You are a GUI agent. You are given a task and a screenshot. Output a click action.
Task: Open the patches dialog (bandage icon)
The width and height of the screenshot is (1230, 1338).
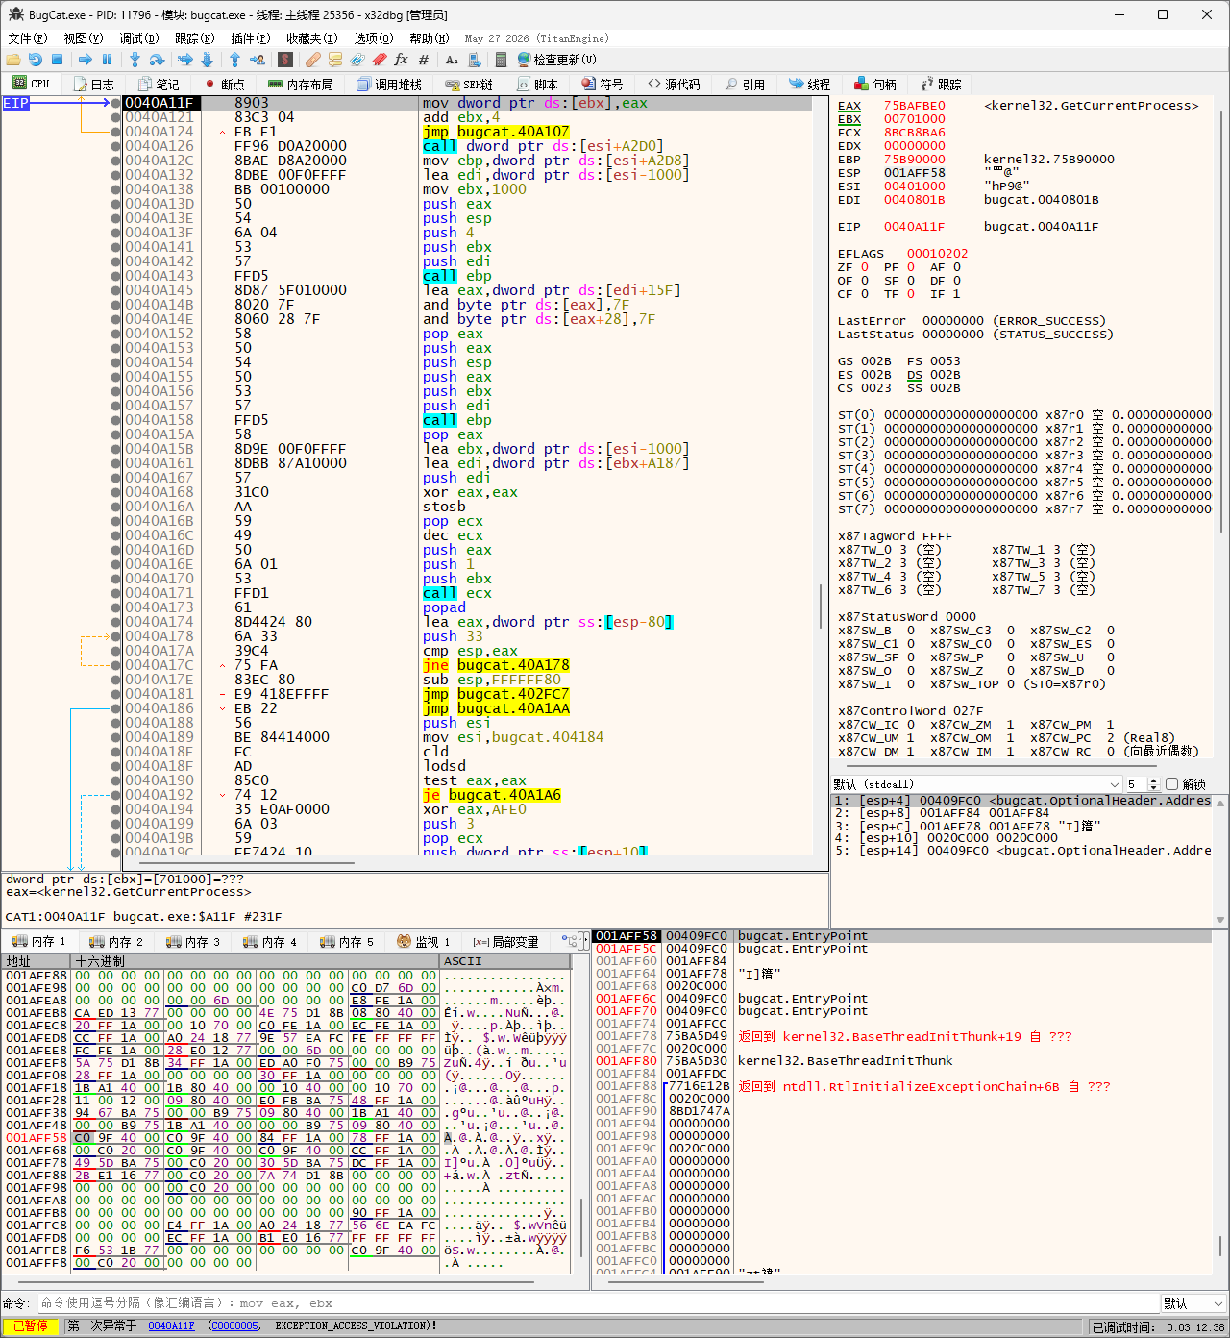[x=313, y=60]
